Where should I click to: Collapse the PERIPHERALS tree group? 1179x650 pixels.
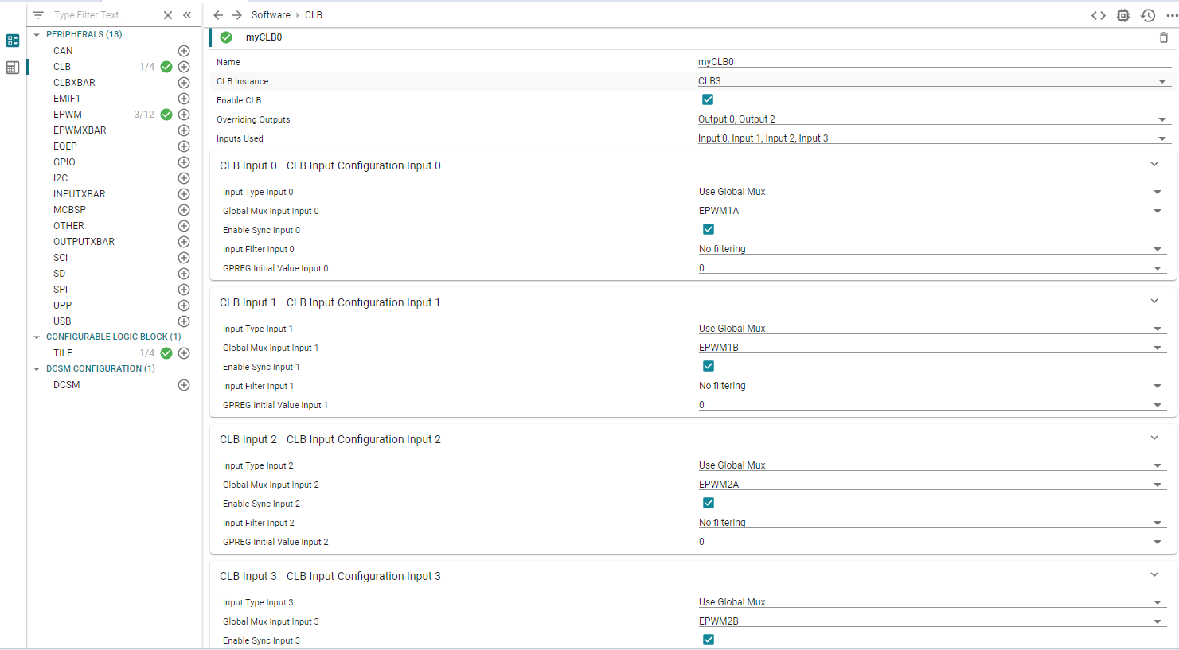tap(37, 35)
